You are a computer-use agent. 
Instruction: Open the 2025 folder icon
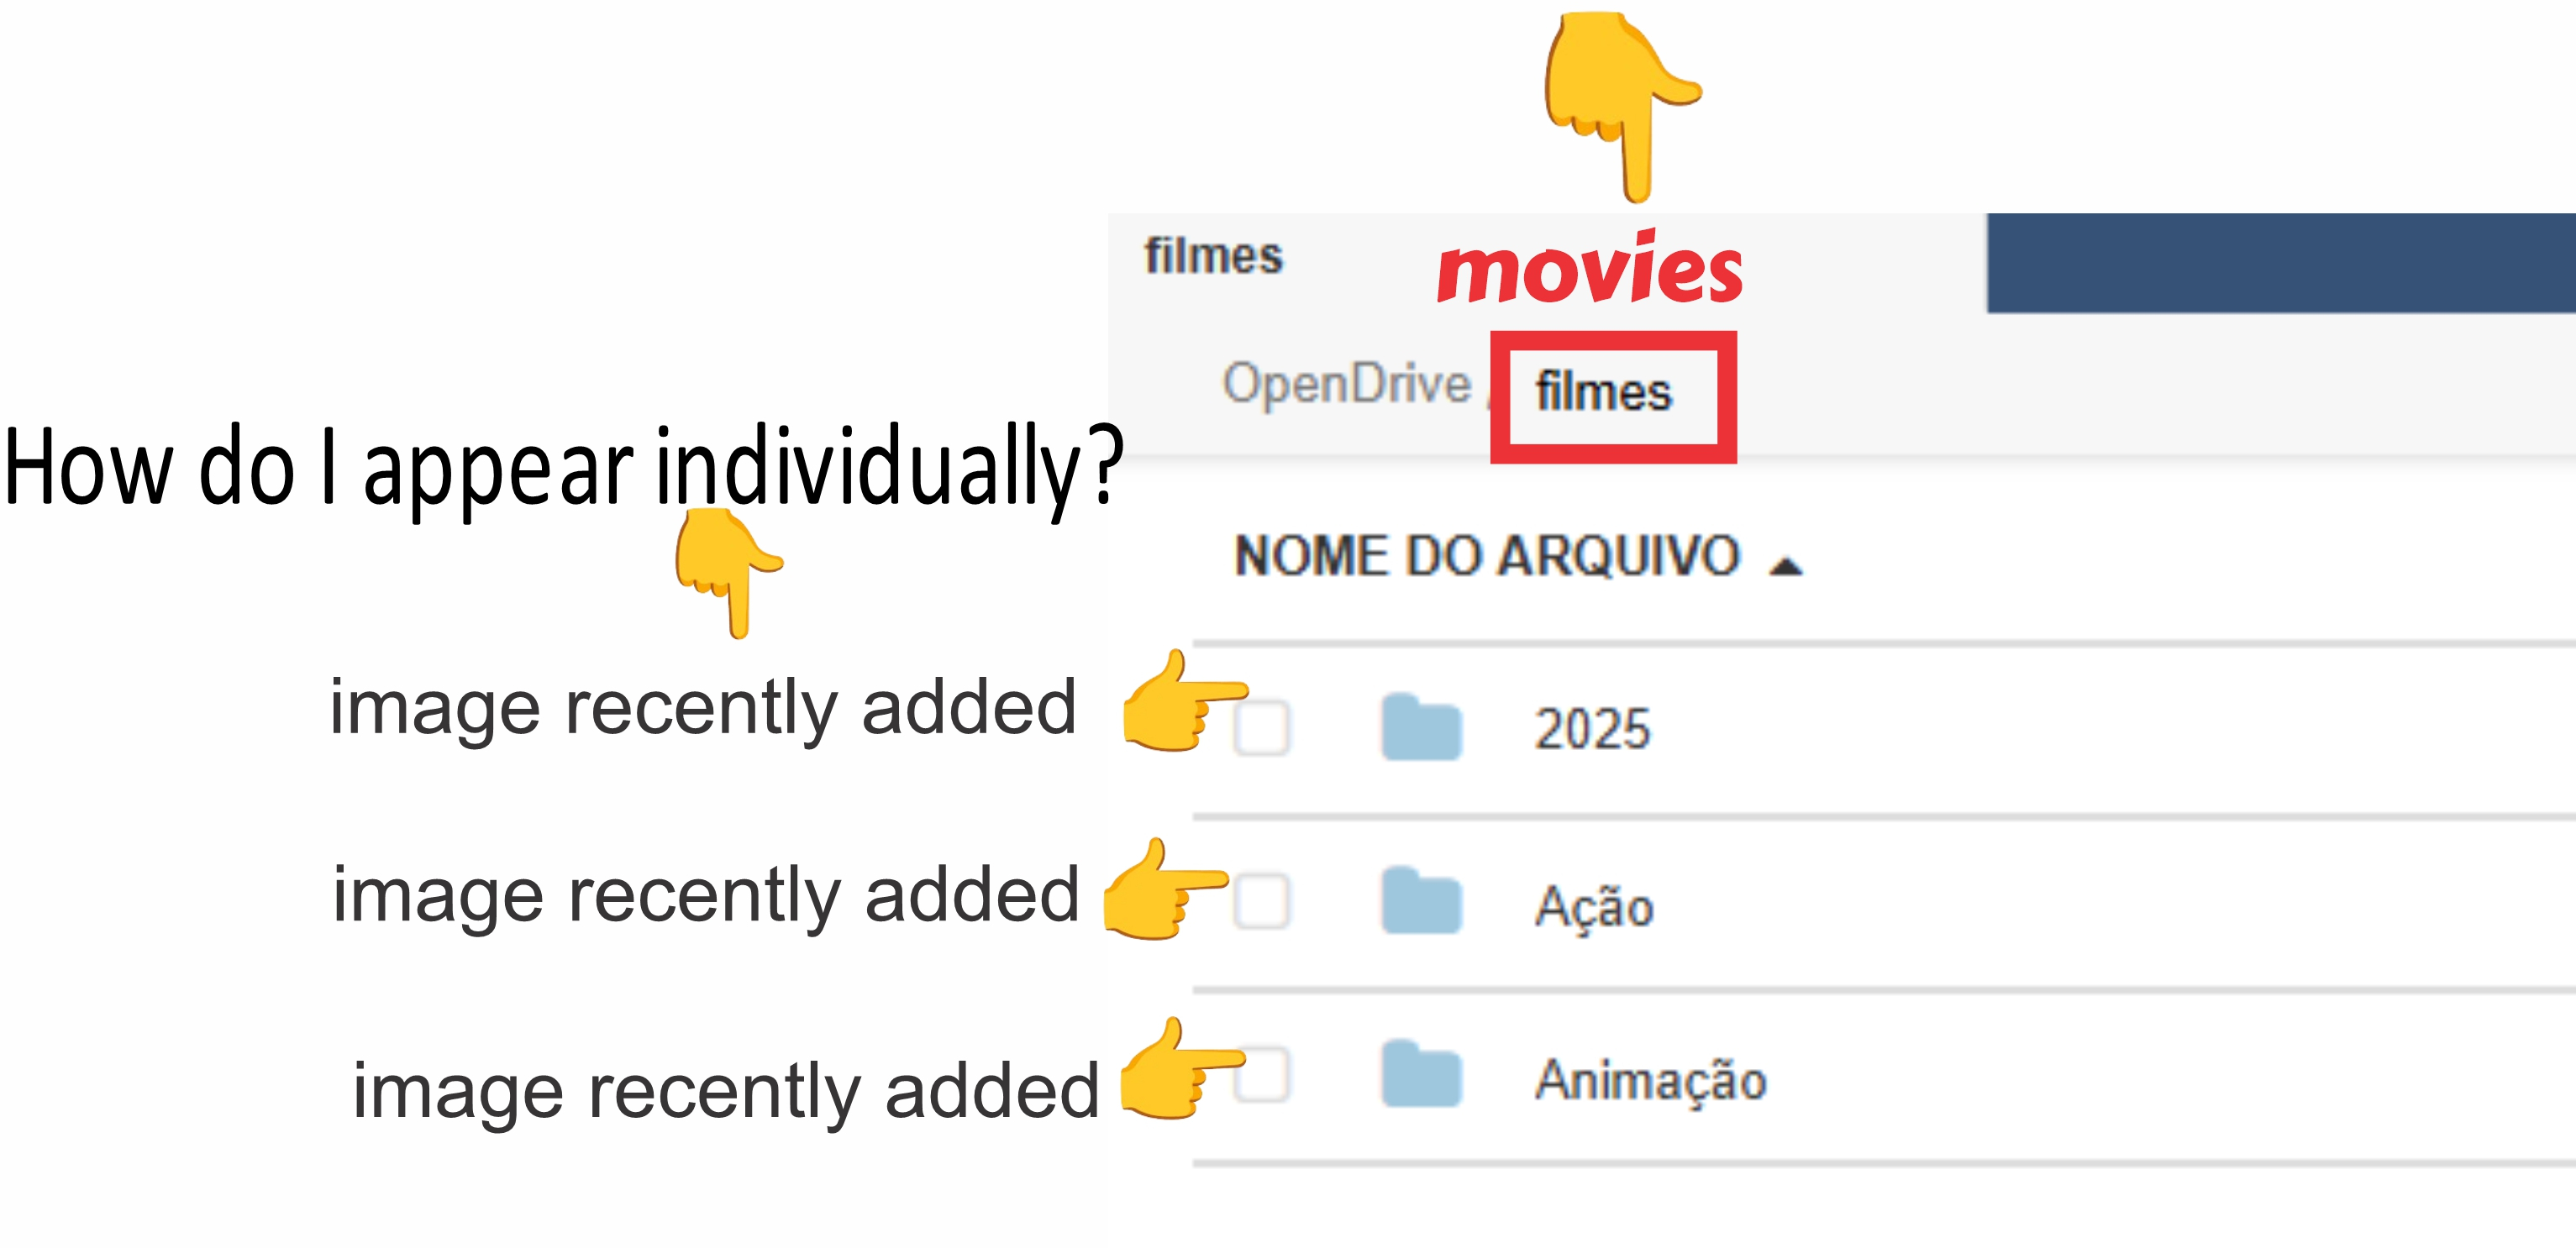pyautogui.click(x=1421, y=728)
